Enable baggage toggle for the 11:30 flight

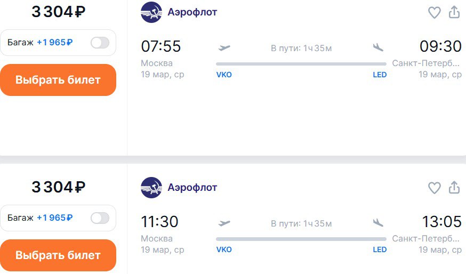coord(100,218)
